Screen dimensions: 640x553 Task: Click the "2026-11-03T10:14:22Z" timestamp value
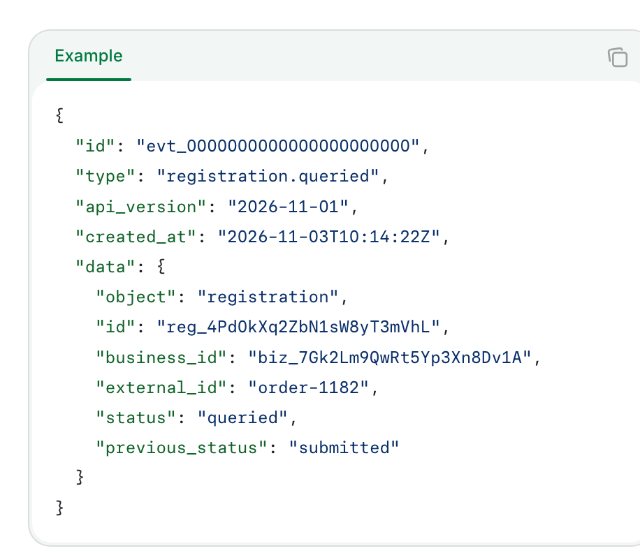(328, 237)
